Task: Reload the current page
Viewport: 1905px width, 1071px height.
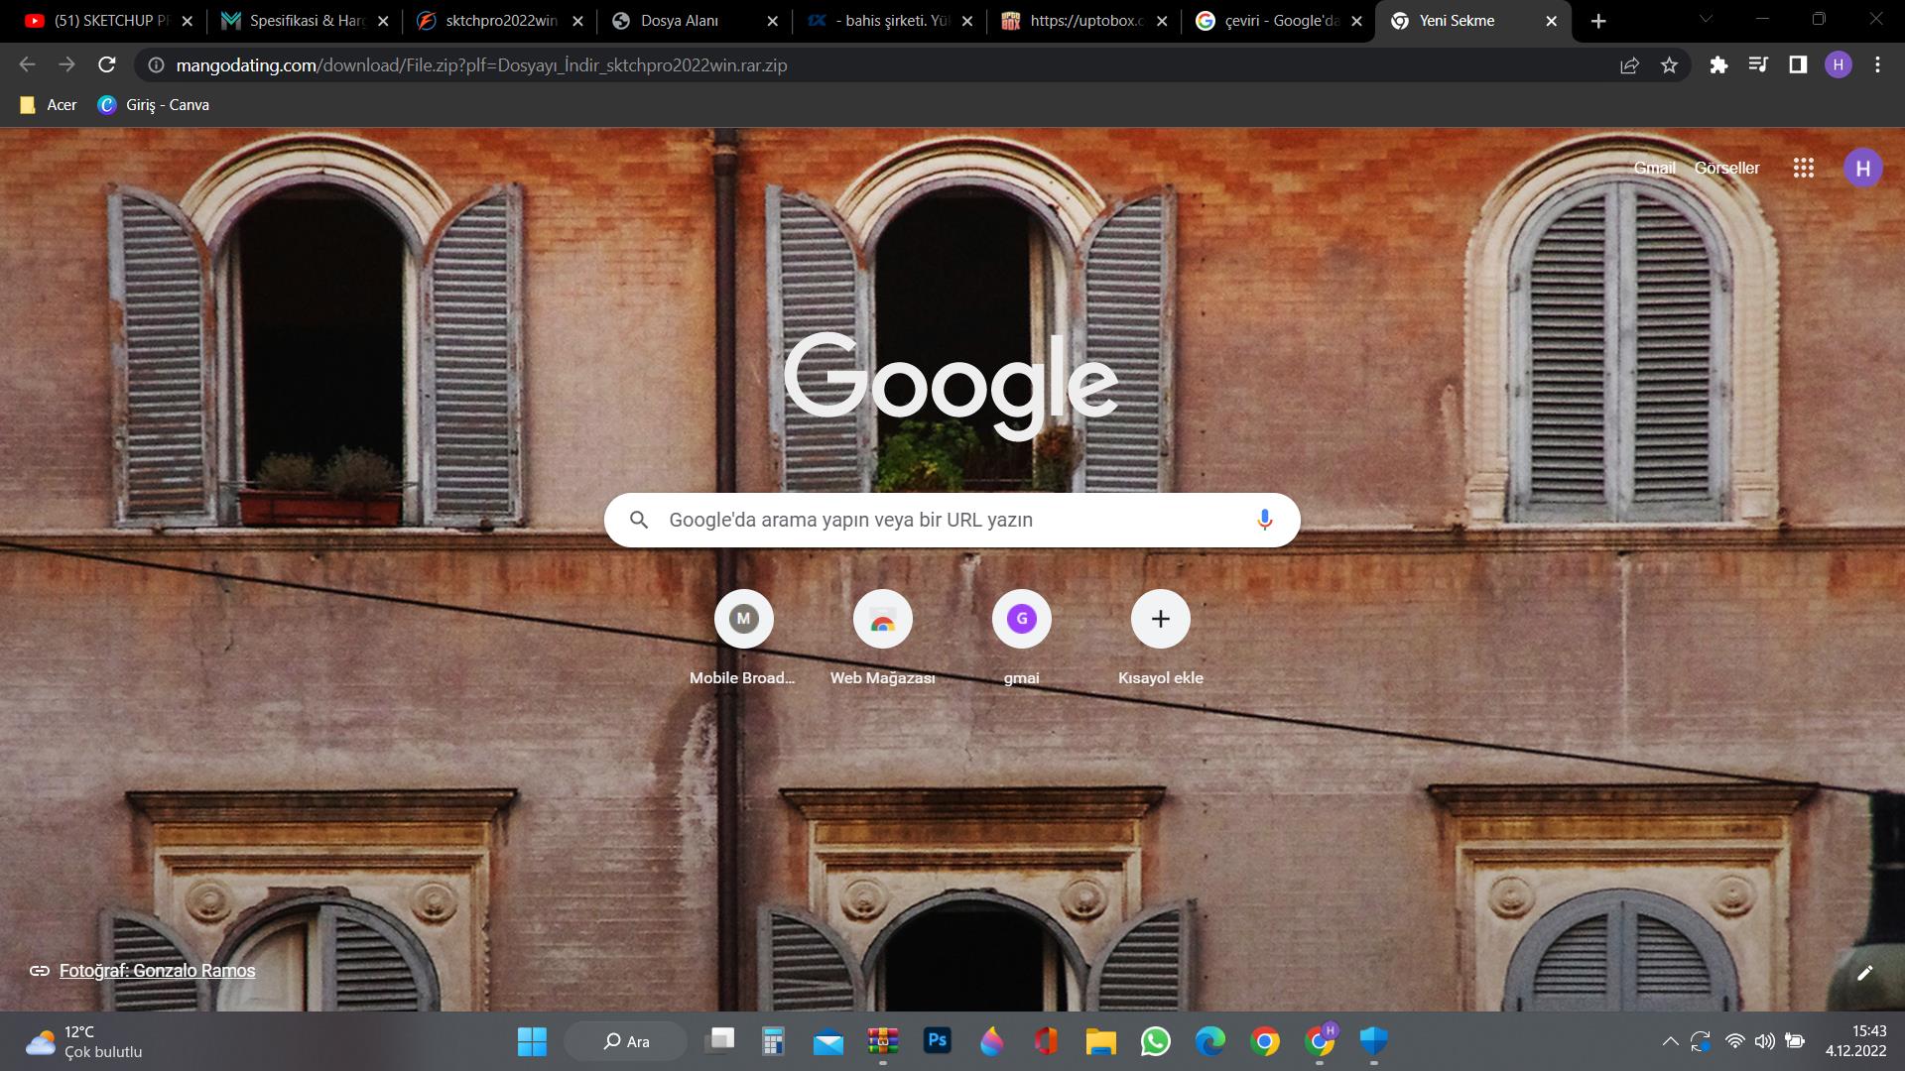Action: click(107, 65)
